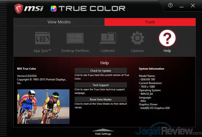Open the Desktop Partition tool
202x137 pixels.
tap(75, 38)
